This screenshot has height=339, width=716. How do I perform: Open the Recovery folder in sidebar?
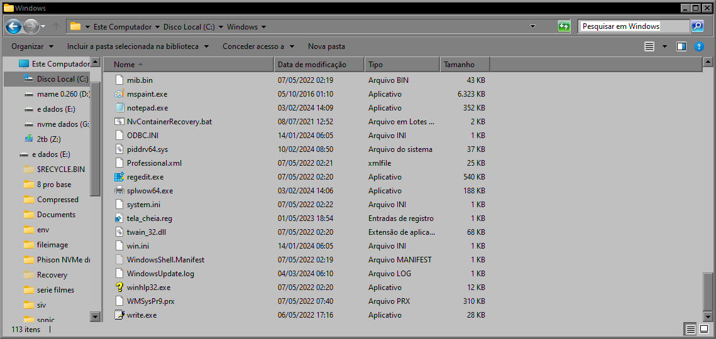[46, 275]
